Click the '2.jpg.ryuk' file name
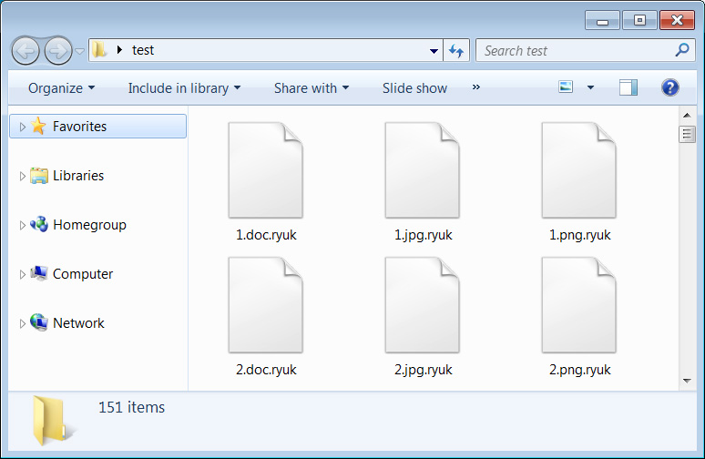705x459 pixels. tap(423, 370)
